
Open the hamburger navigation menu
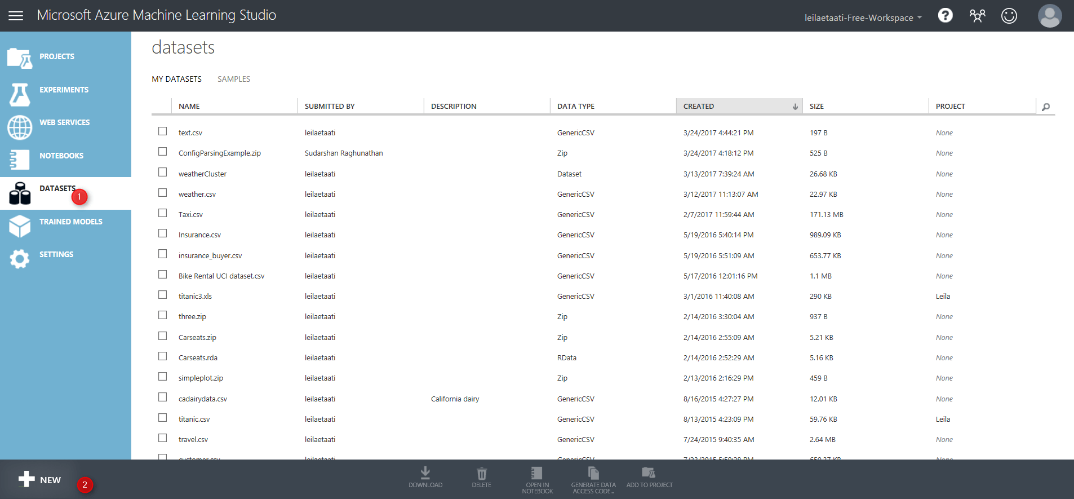pyautogui.click(x=16, y=16)
